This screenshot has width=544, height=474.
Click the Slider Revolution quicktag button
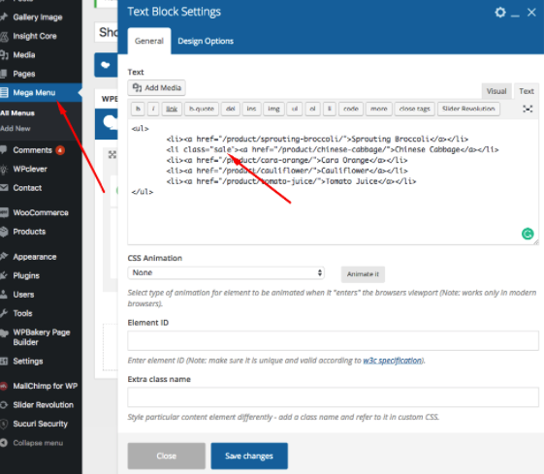point(468,109)
